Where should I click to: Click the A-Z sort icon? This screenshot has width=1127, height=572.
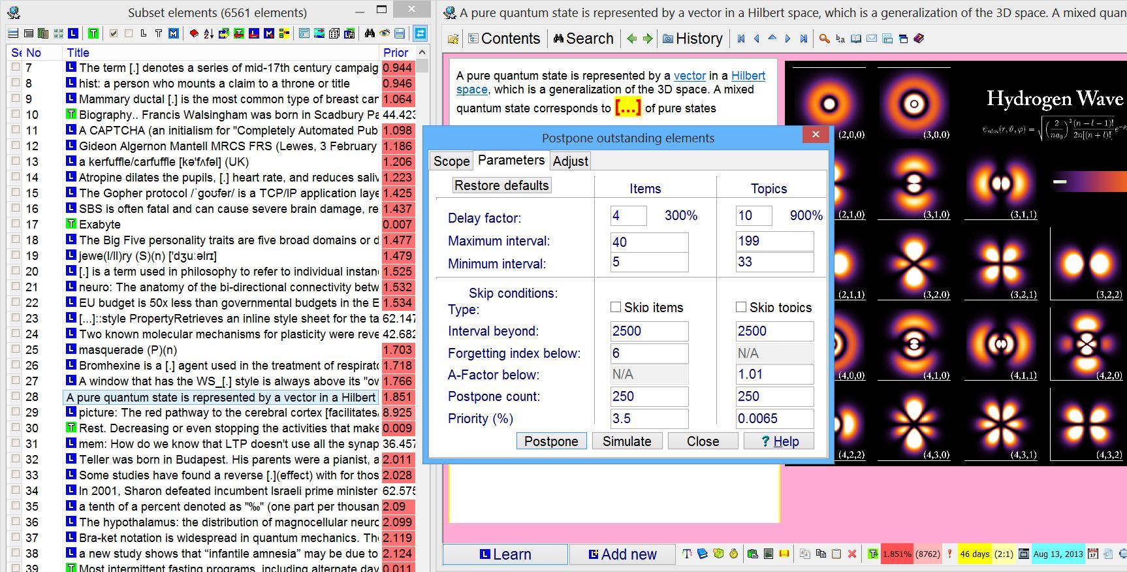pyautogui.click(x=208, y=33)
